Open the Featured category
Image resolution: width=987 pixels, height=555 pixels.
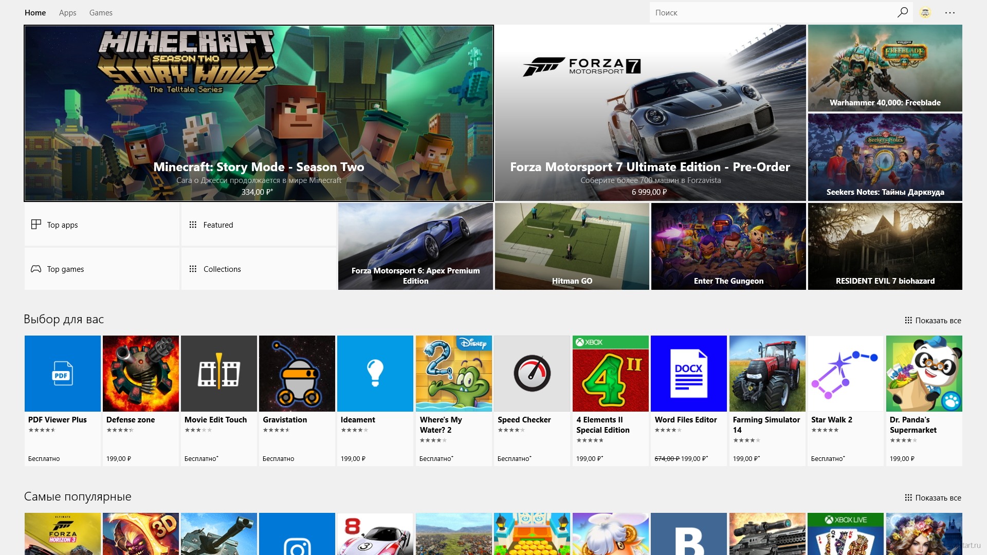(259, 225)
